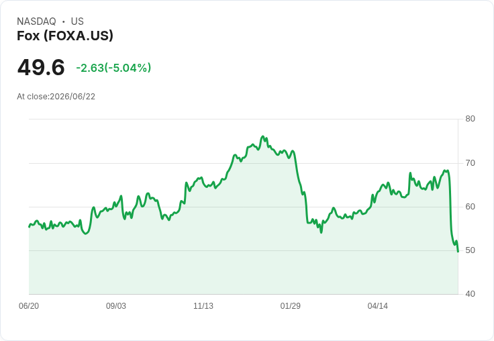Image resolution: width=494 pixels, height=341 pixels.
Task: Click the 60 y-axis price label
Action: click(x=470, y=207)
